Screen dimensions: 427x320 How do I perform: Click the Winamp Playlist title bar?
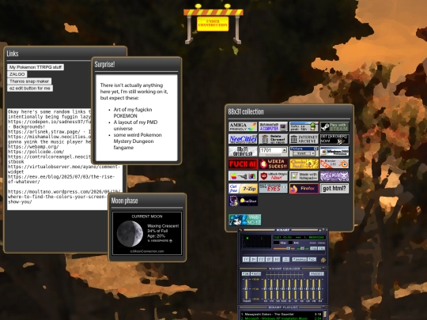point(282,307)
